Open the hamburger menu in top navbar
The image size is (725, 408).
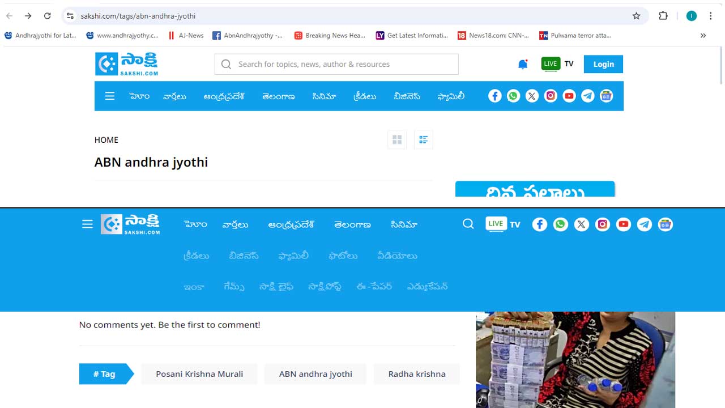tap(110, 96)
